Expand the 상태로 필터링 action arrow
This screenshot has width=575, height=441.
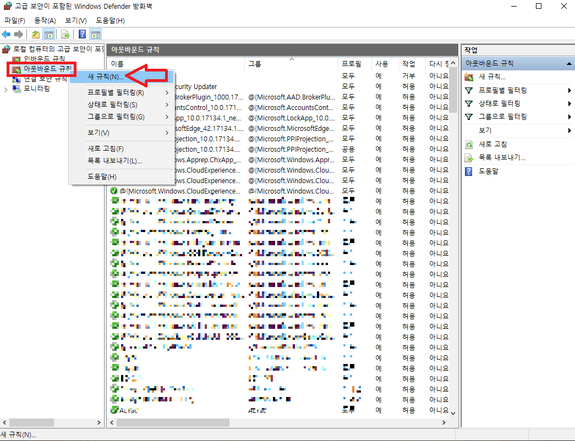pos(569,103)
